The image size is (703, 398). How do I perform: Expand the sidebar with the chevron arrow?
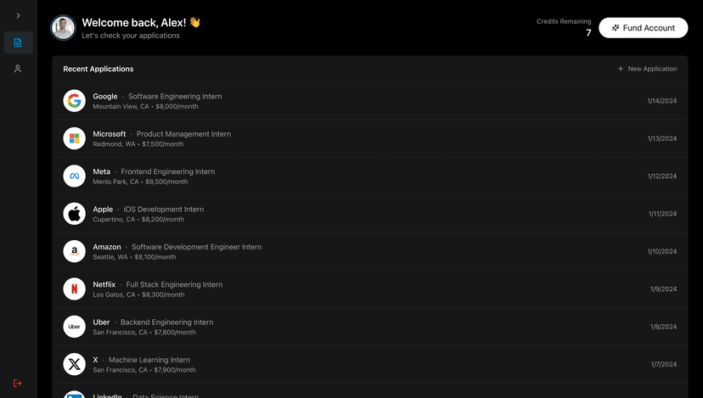coord(18,15)
